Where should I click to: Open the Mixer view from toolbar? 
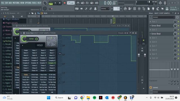pyautogui.click(x=139, y=9)
